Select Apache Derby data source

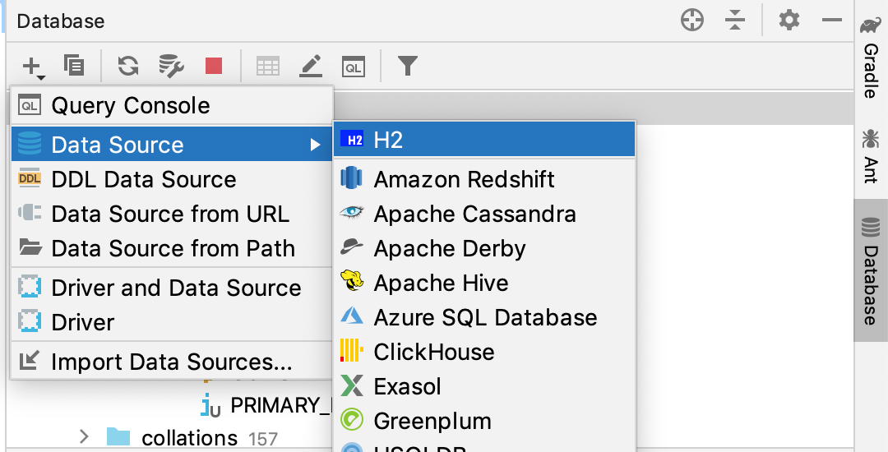click(x=484, y=248)
